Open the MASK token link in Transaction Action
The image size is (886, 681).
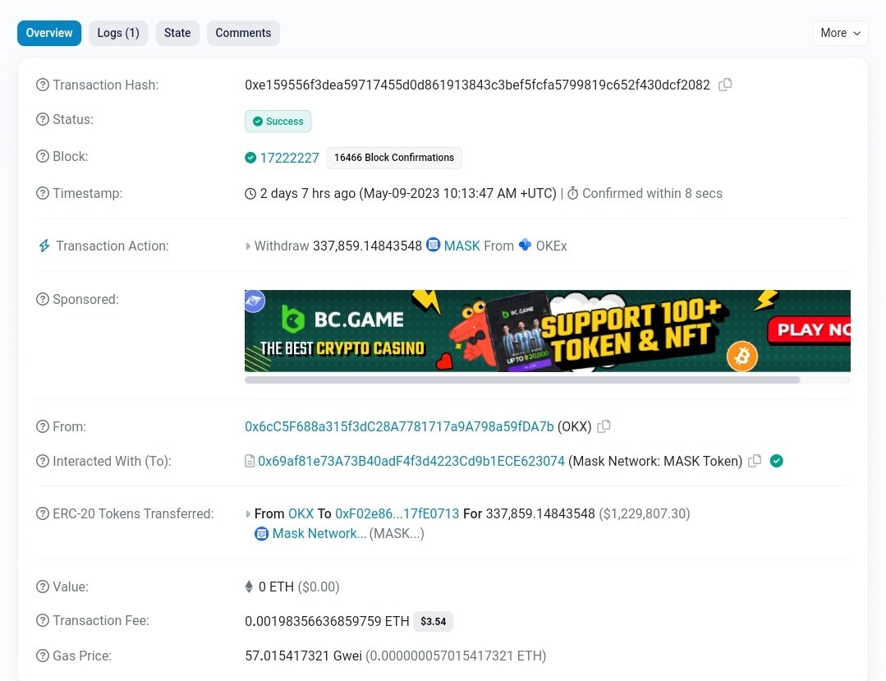click(x=461, y=246)
